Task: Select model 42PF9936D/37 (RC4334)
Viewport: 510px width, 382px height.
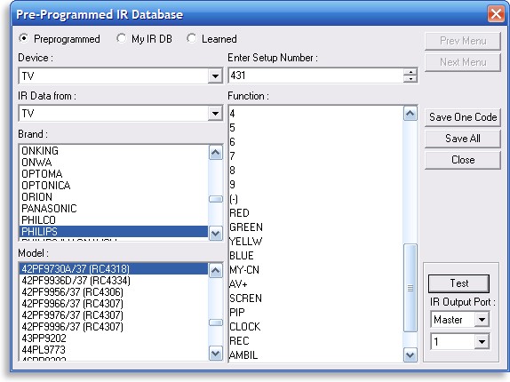Action: [114, 281]
